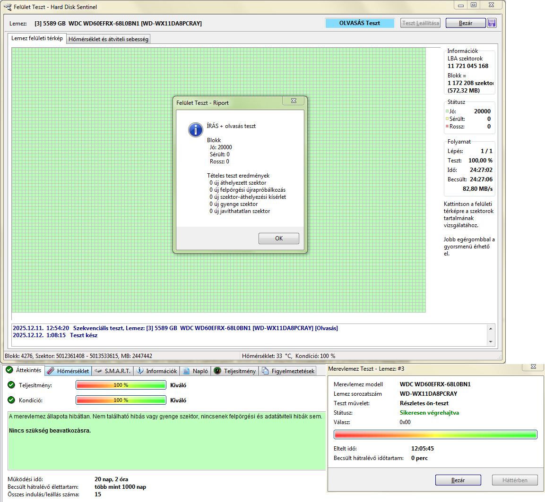Screen dimensions: 545x502
Task: Click the green Jó status swatch
Action: point(447,111)
